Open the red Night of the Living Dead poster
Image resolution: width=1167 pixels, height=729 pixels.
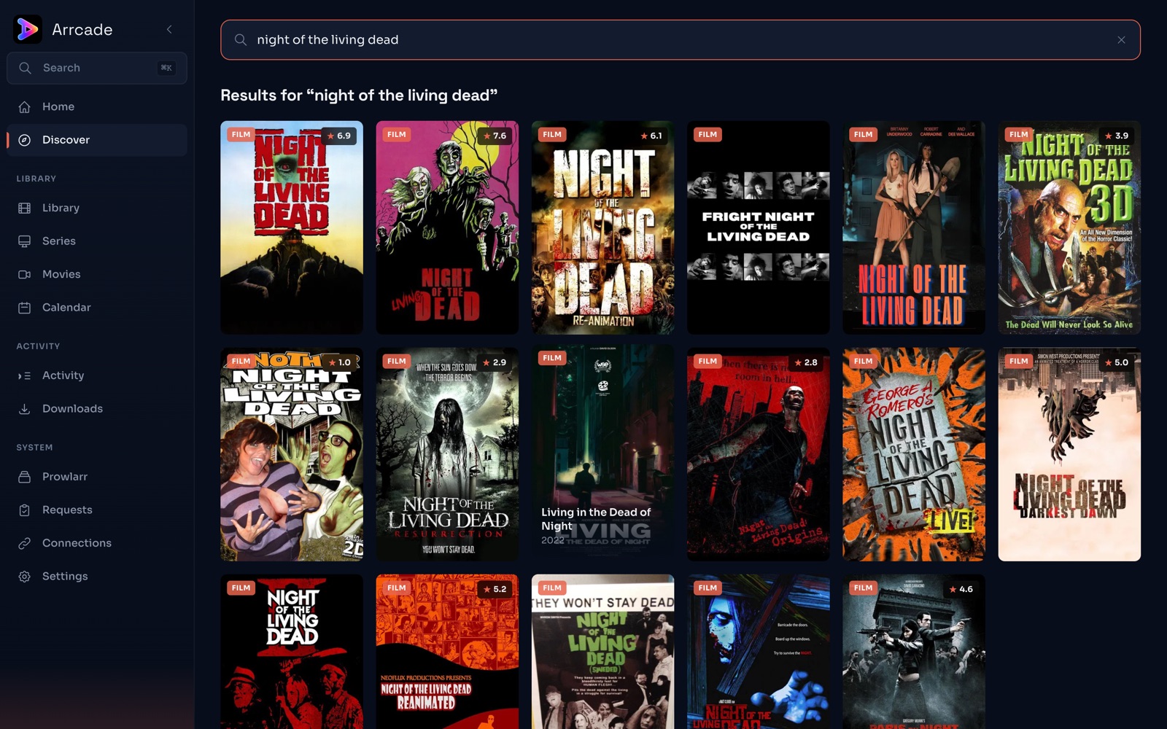click(x=292, y=652)
